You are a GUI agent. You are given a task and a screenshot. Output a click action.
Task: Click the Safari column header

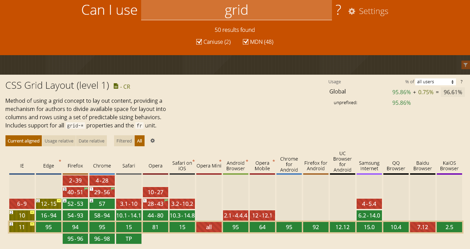pos(129,166)
